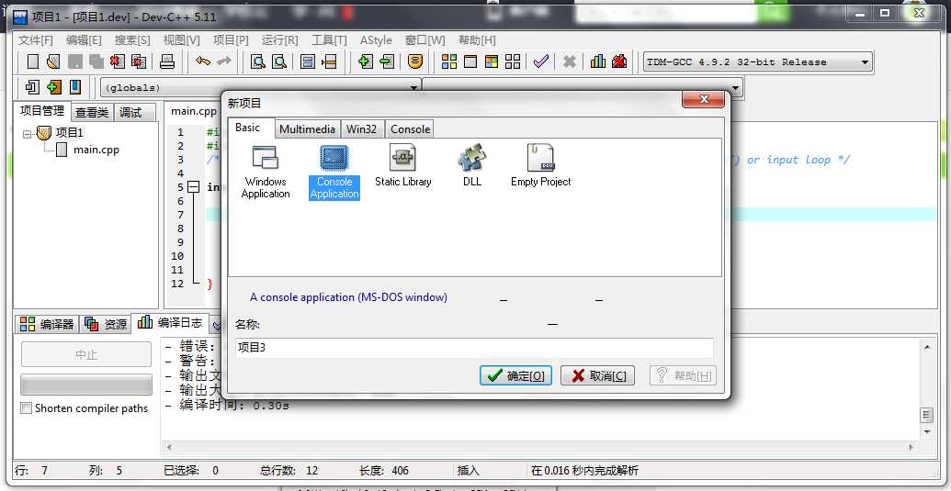The image size is (951, 491).
Task: Collapse the code fold marker on line 5
Action: point(194,187)
